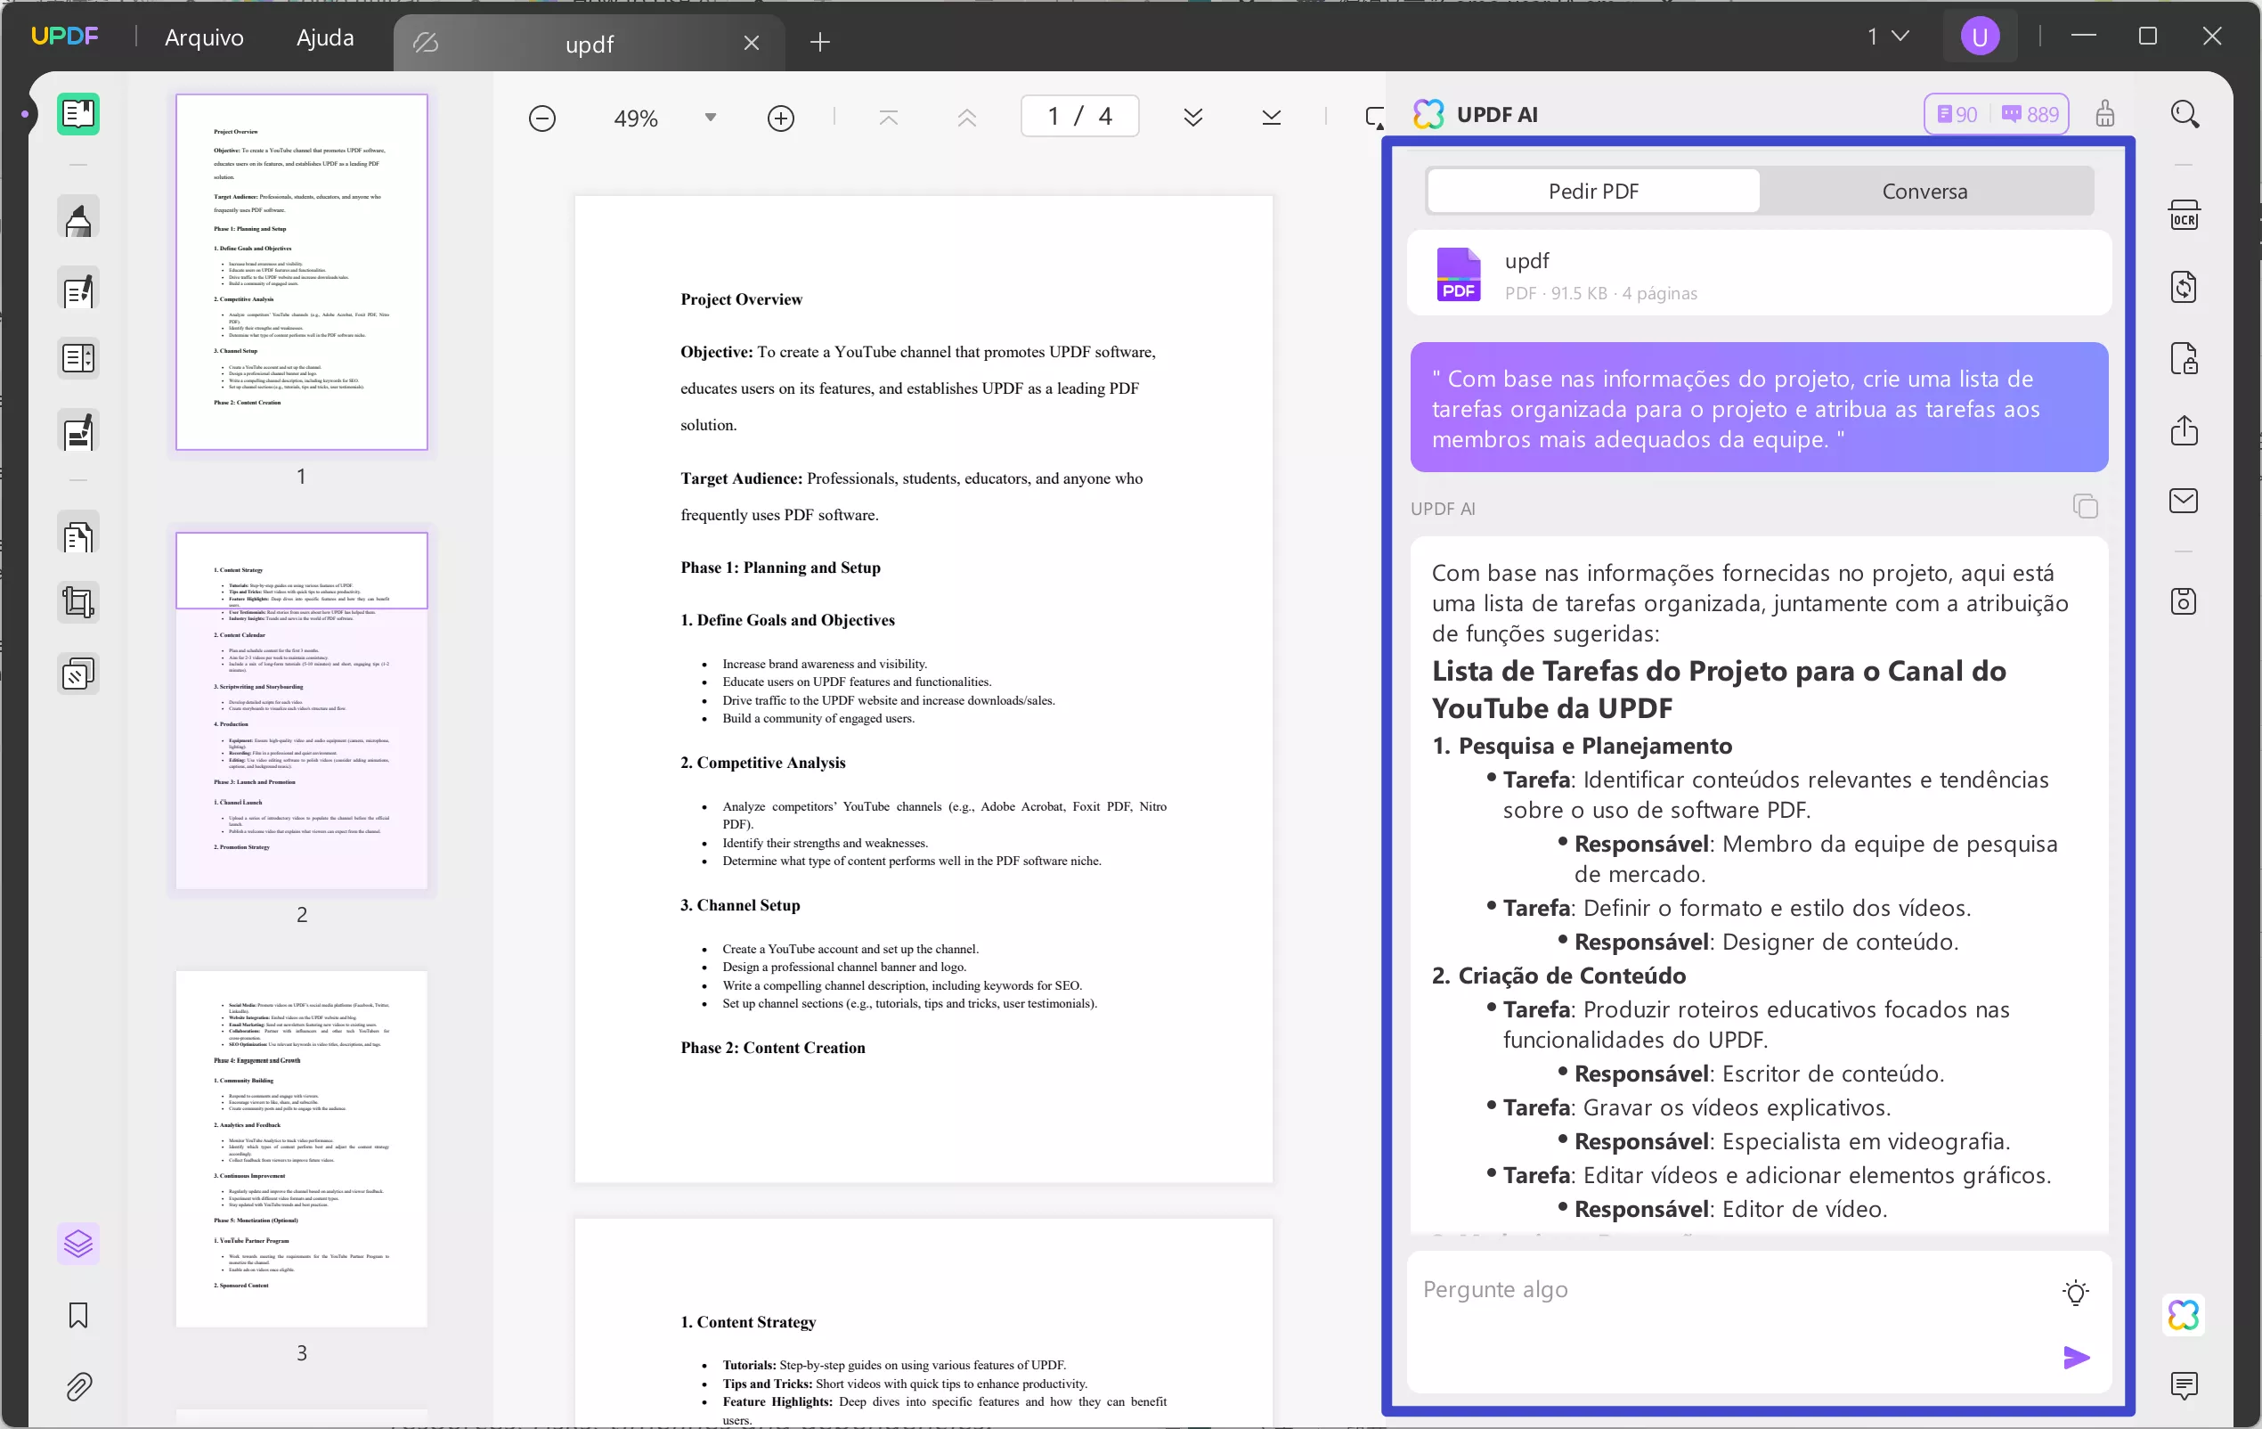This screenshot has width=2262, height=1429.
Task: Stay on the Pedir PDF tab
Action: point(1592,191)
